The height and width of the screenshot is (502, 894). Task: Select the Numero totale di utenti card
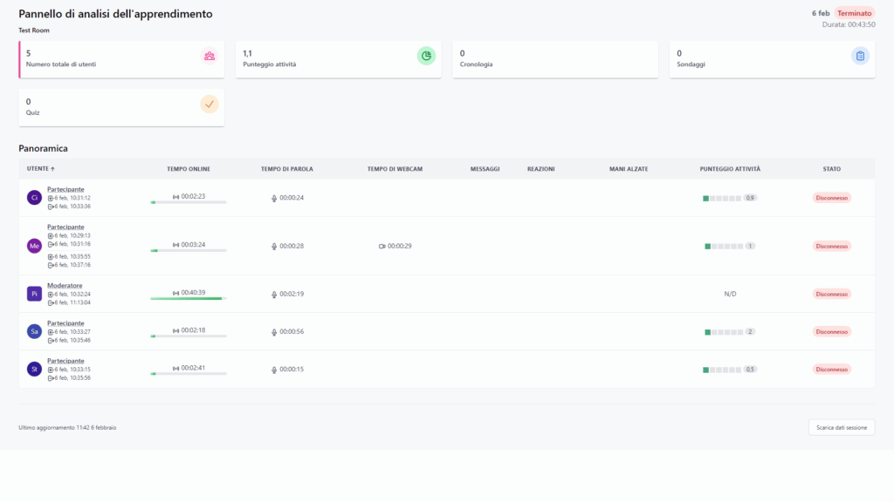pos(121,59)
